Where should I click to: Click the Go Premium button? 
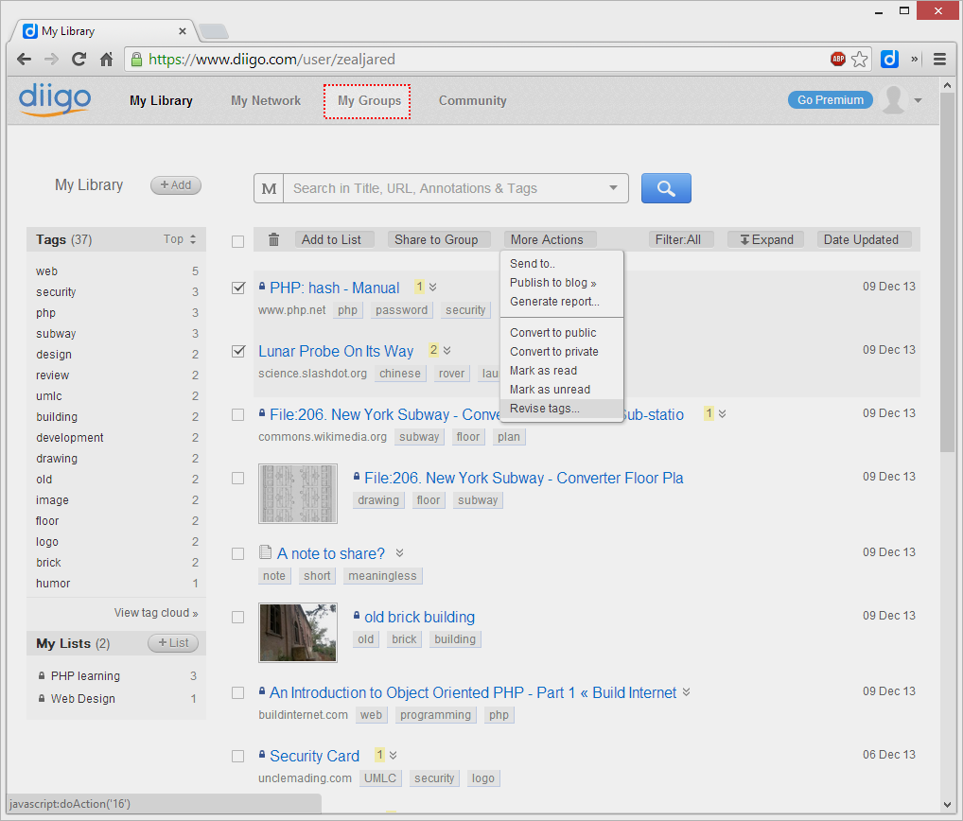pos(831,100)
